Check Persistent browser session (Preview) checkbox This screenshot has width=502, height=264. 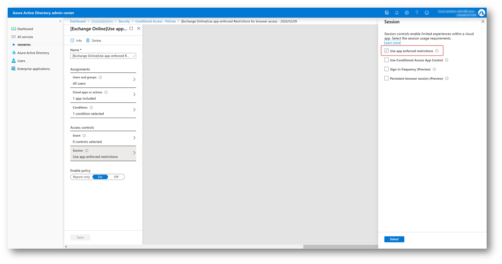click(386, 78)
